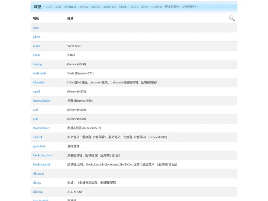
Task: Click the w.best domain link
Action: tap(36, 46)
